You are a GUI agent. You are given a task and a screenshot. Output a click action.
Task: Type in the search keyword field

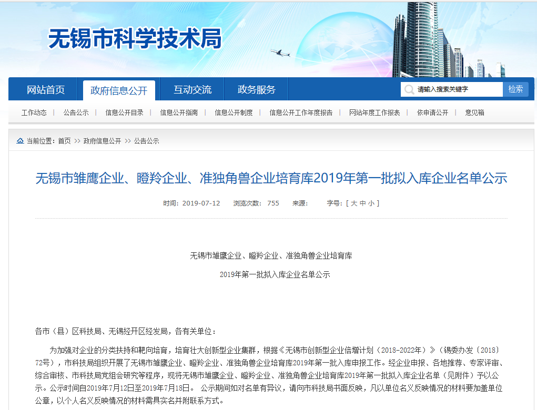[458, 89]
